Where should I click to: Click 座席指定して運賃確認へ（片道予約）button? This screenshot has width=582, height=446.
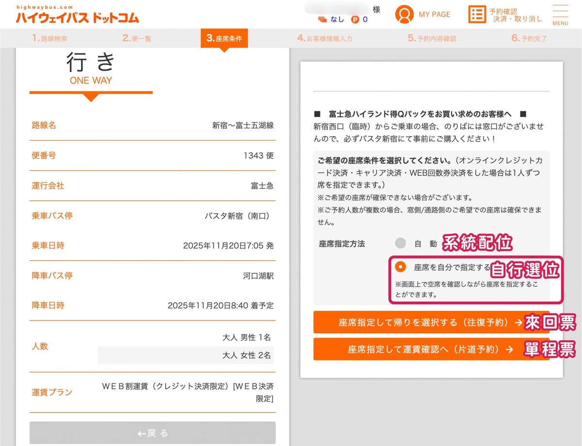point(431,349)
